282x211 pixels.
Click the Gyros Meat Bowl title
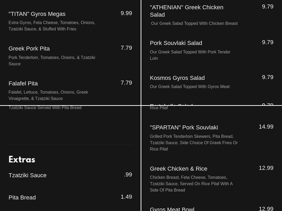tap(172, 209)
